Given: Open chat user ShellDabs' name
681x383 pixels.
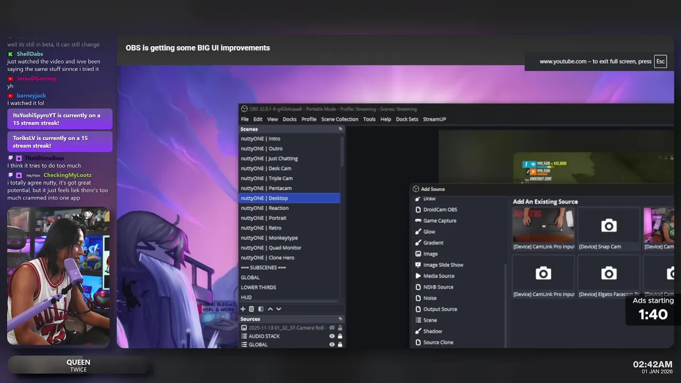Looking at the screenshot, I should [x=30, y=54].
